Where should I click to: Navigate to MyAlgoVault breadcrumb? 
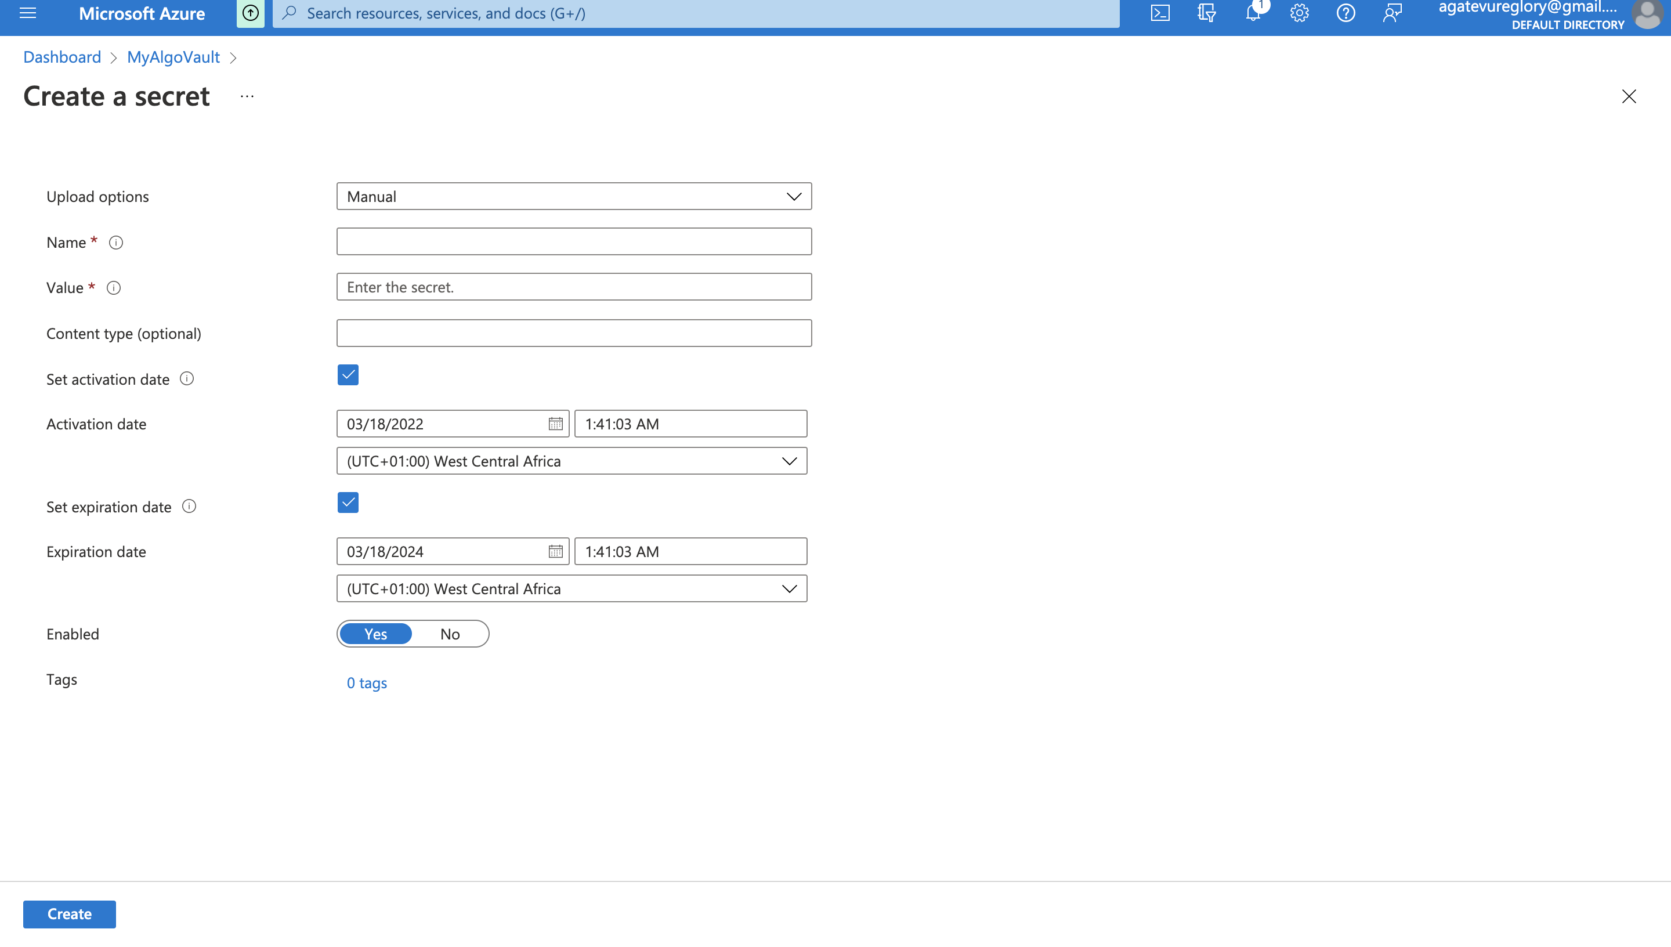173,57
